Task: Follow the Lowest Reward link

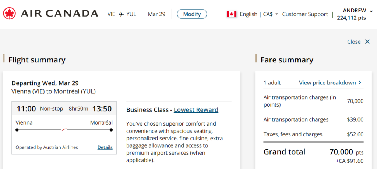Action: (x=196, y=110)
